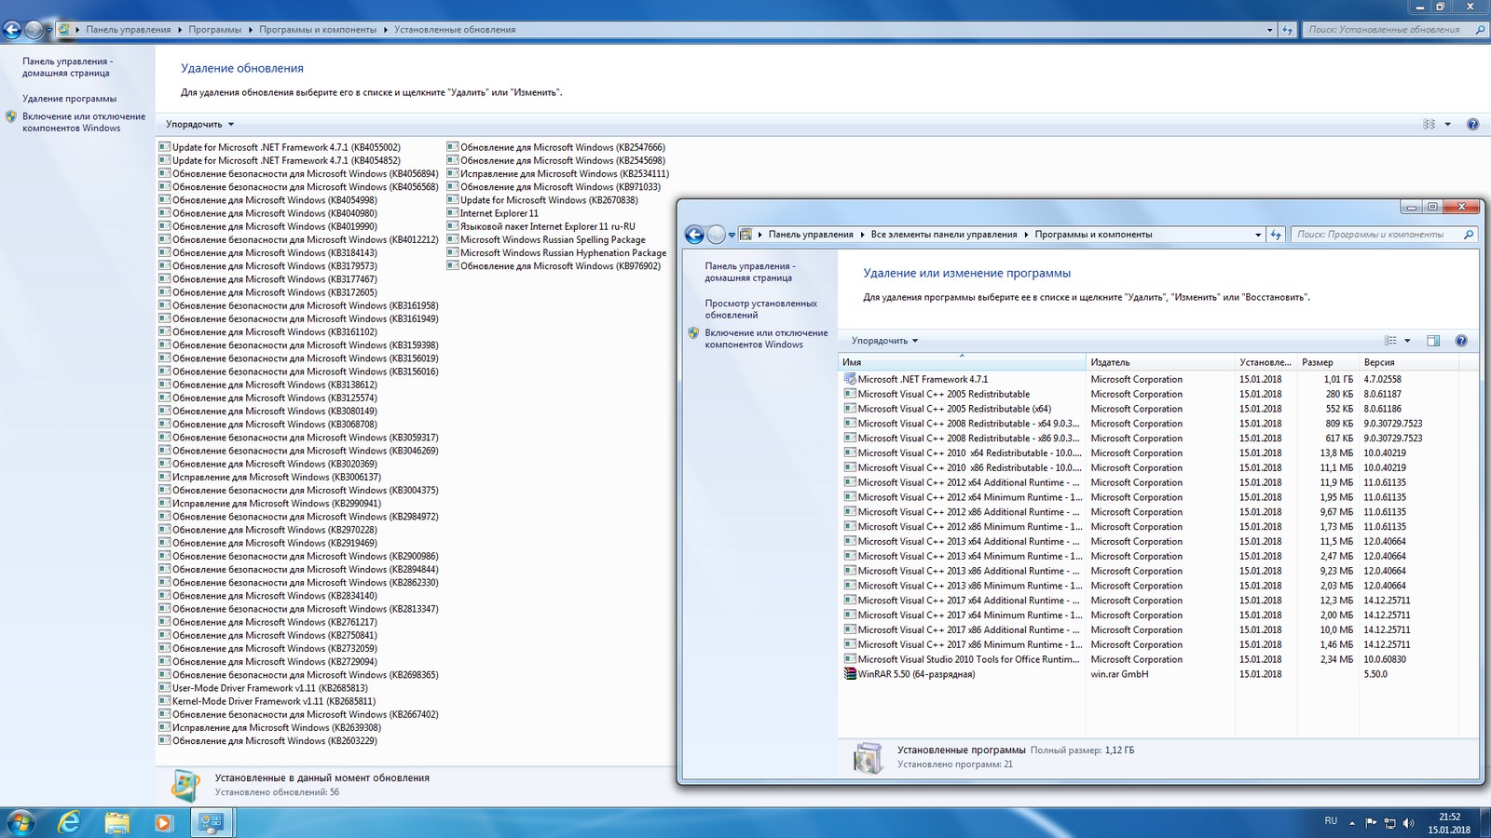Image resolution: width=1491 pixels, height=838 pixels.
Task: Select Kernel-Mode Driver Framework v1.11 (KB2685811)
Action: coord(267,701)
